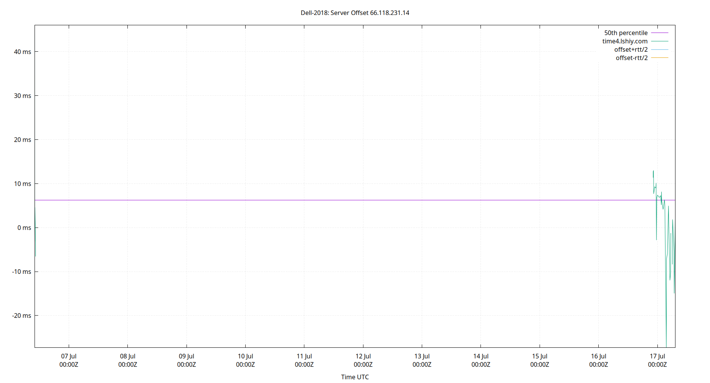
Task: Click the 14 Jul axis label
Action: 481,356
